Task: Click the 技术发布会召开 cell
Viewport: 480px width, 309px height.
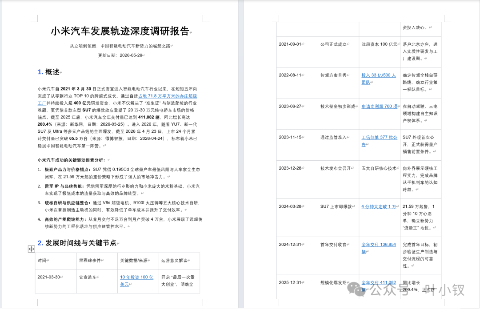Action: [338, 180]
